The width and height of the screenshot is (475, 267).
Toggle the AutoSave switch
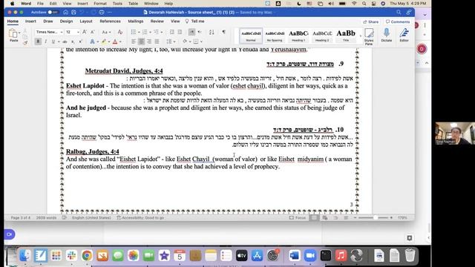coord(53,13)
